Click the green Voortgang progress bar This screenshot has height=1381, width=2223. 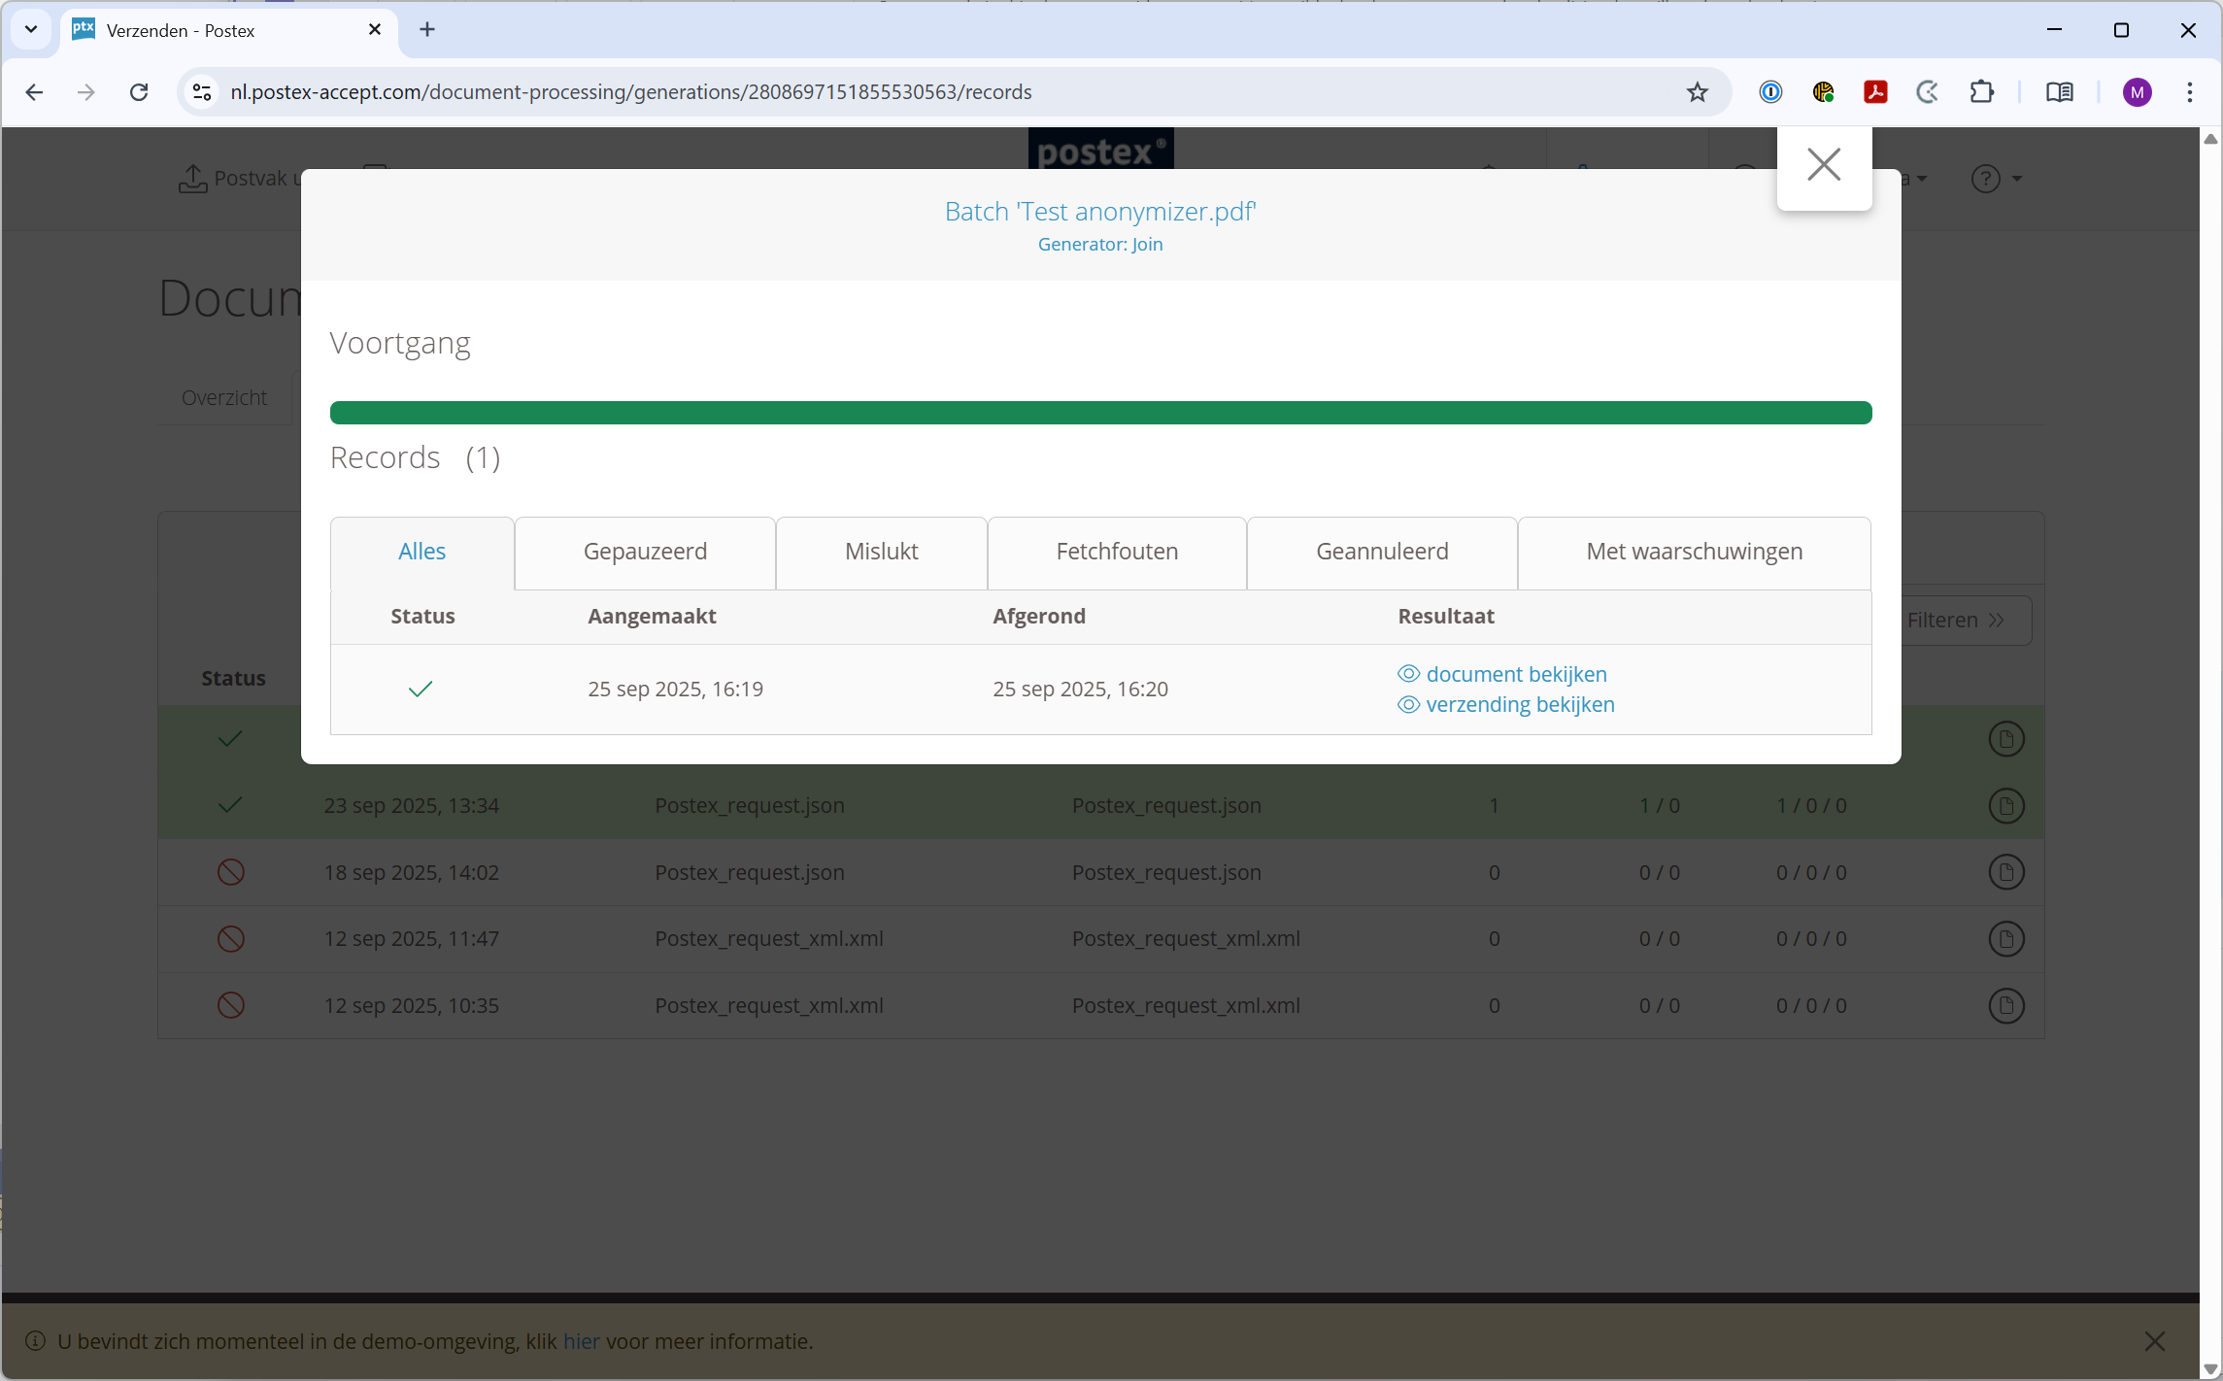[x=1100, y=413]
